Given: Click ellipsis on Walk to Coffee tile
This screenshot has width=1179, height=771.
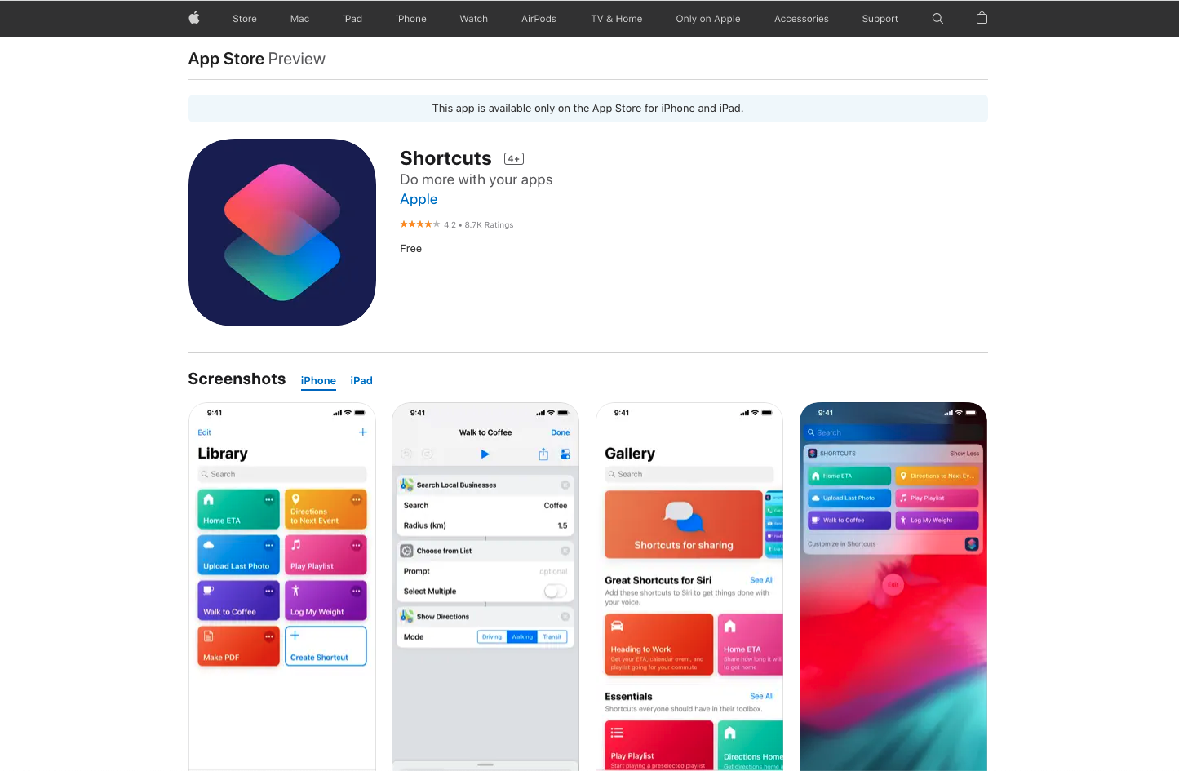Looking at the screenshot, I should pos(269,591).
